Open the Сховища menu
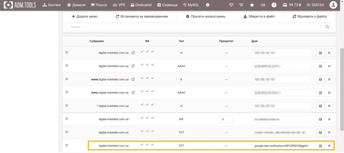 tap(167, 5)
